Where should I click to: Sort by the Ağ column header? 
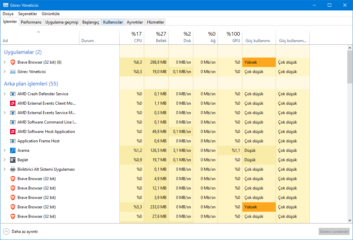(x=205, y=37)
